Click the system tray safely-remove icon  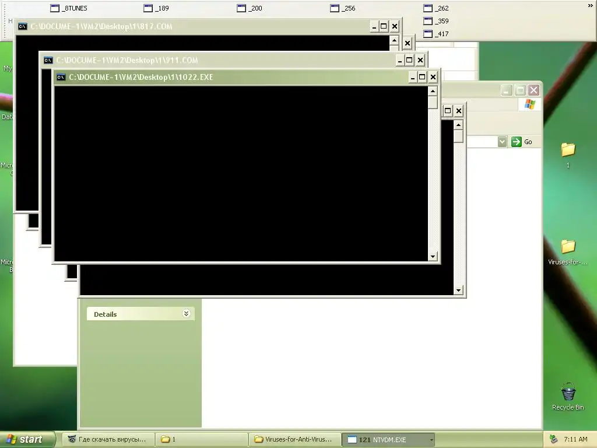(x=554, y=439)
